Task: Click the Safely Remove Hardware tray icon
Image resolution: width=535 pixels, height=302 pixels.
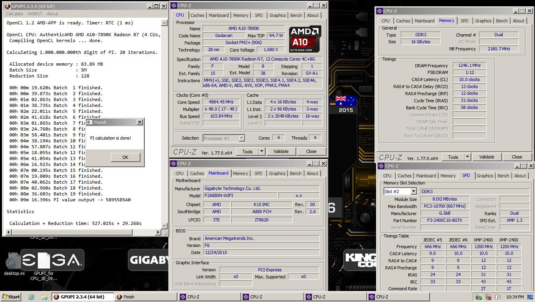Action: pos(479,297)
